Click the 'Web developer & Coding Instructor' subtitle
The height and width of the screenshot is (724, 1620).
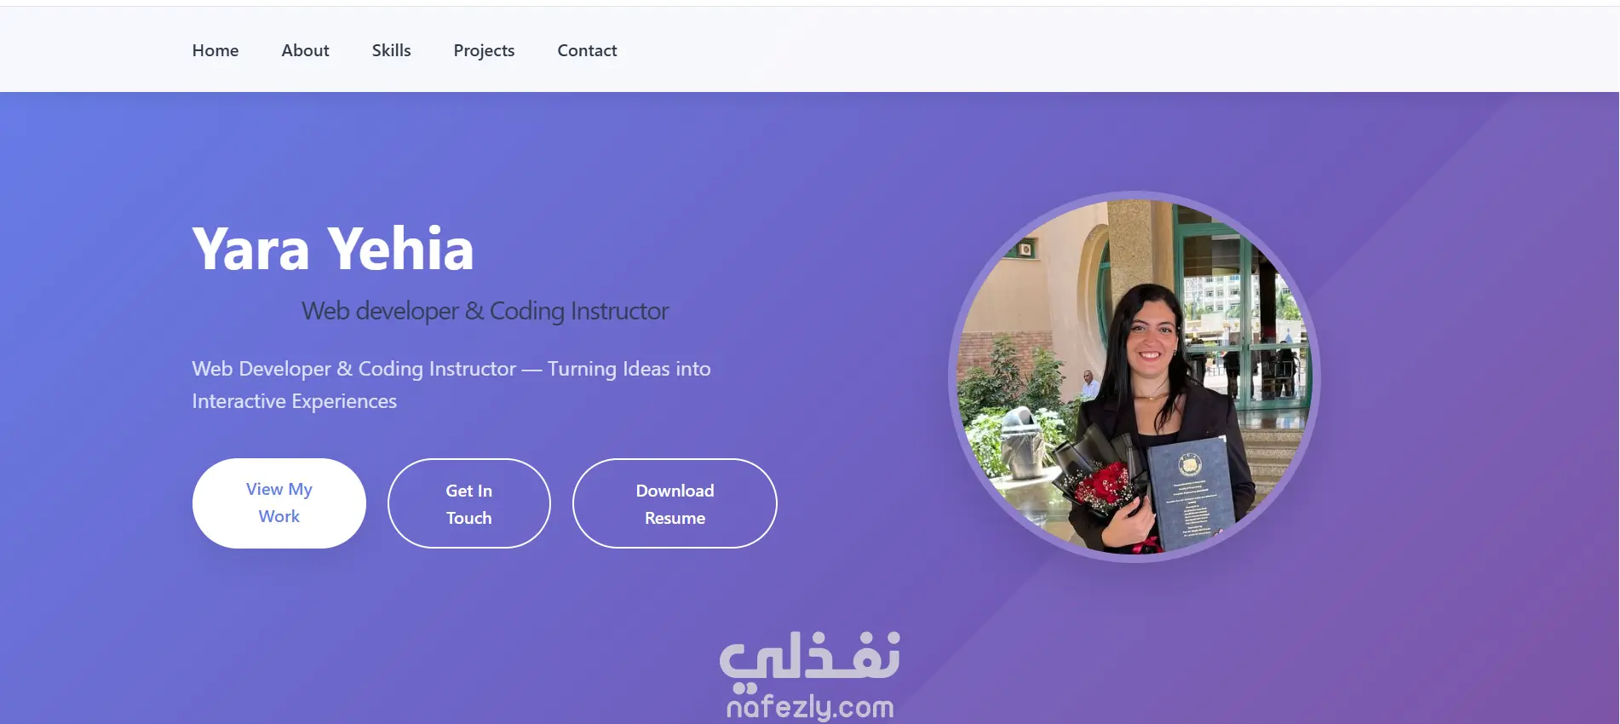tap(485, 311)
